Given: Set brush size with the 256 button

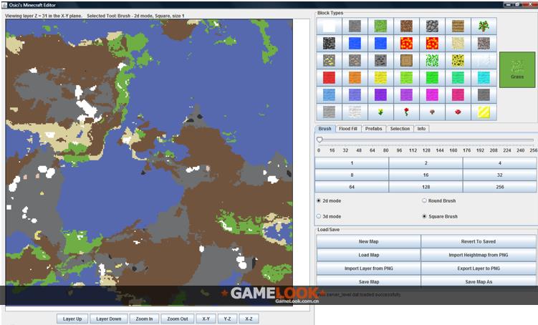Looking at the screenshot, I should [x=499, y=187].
